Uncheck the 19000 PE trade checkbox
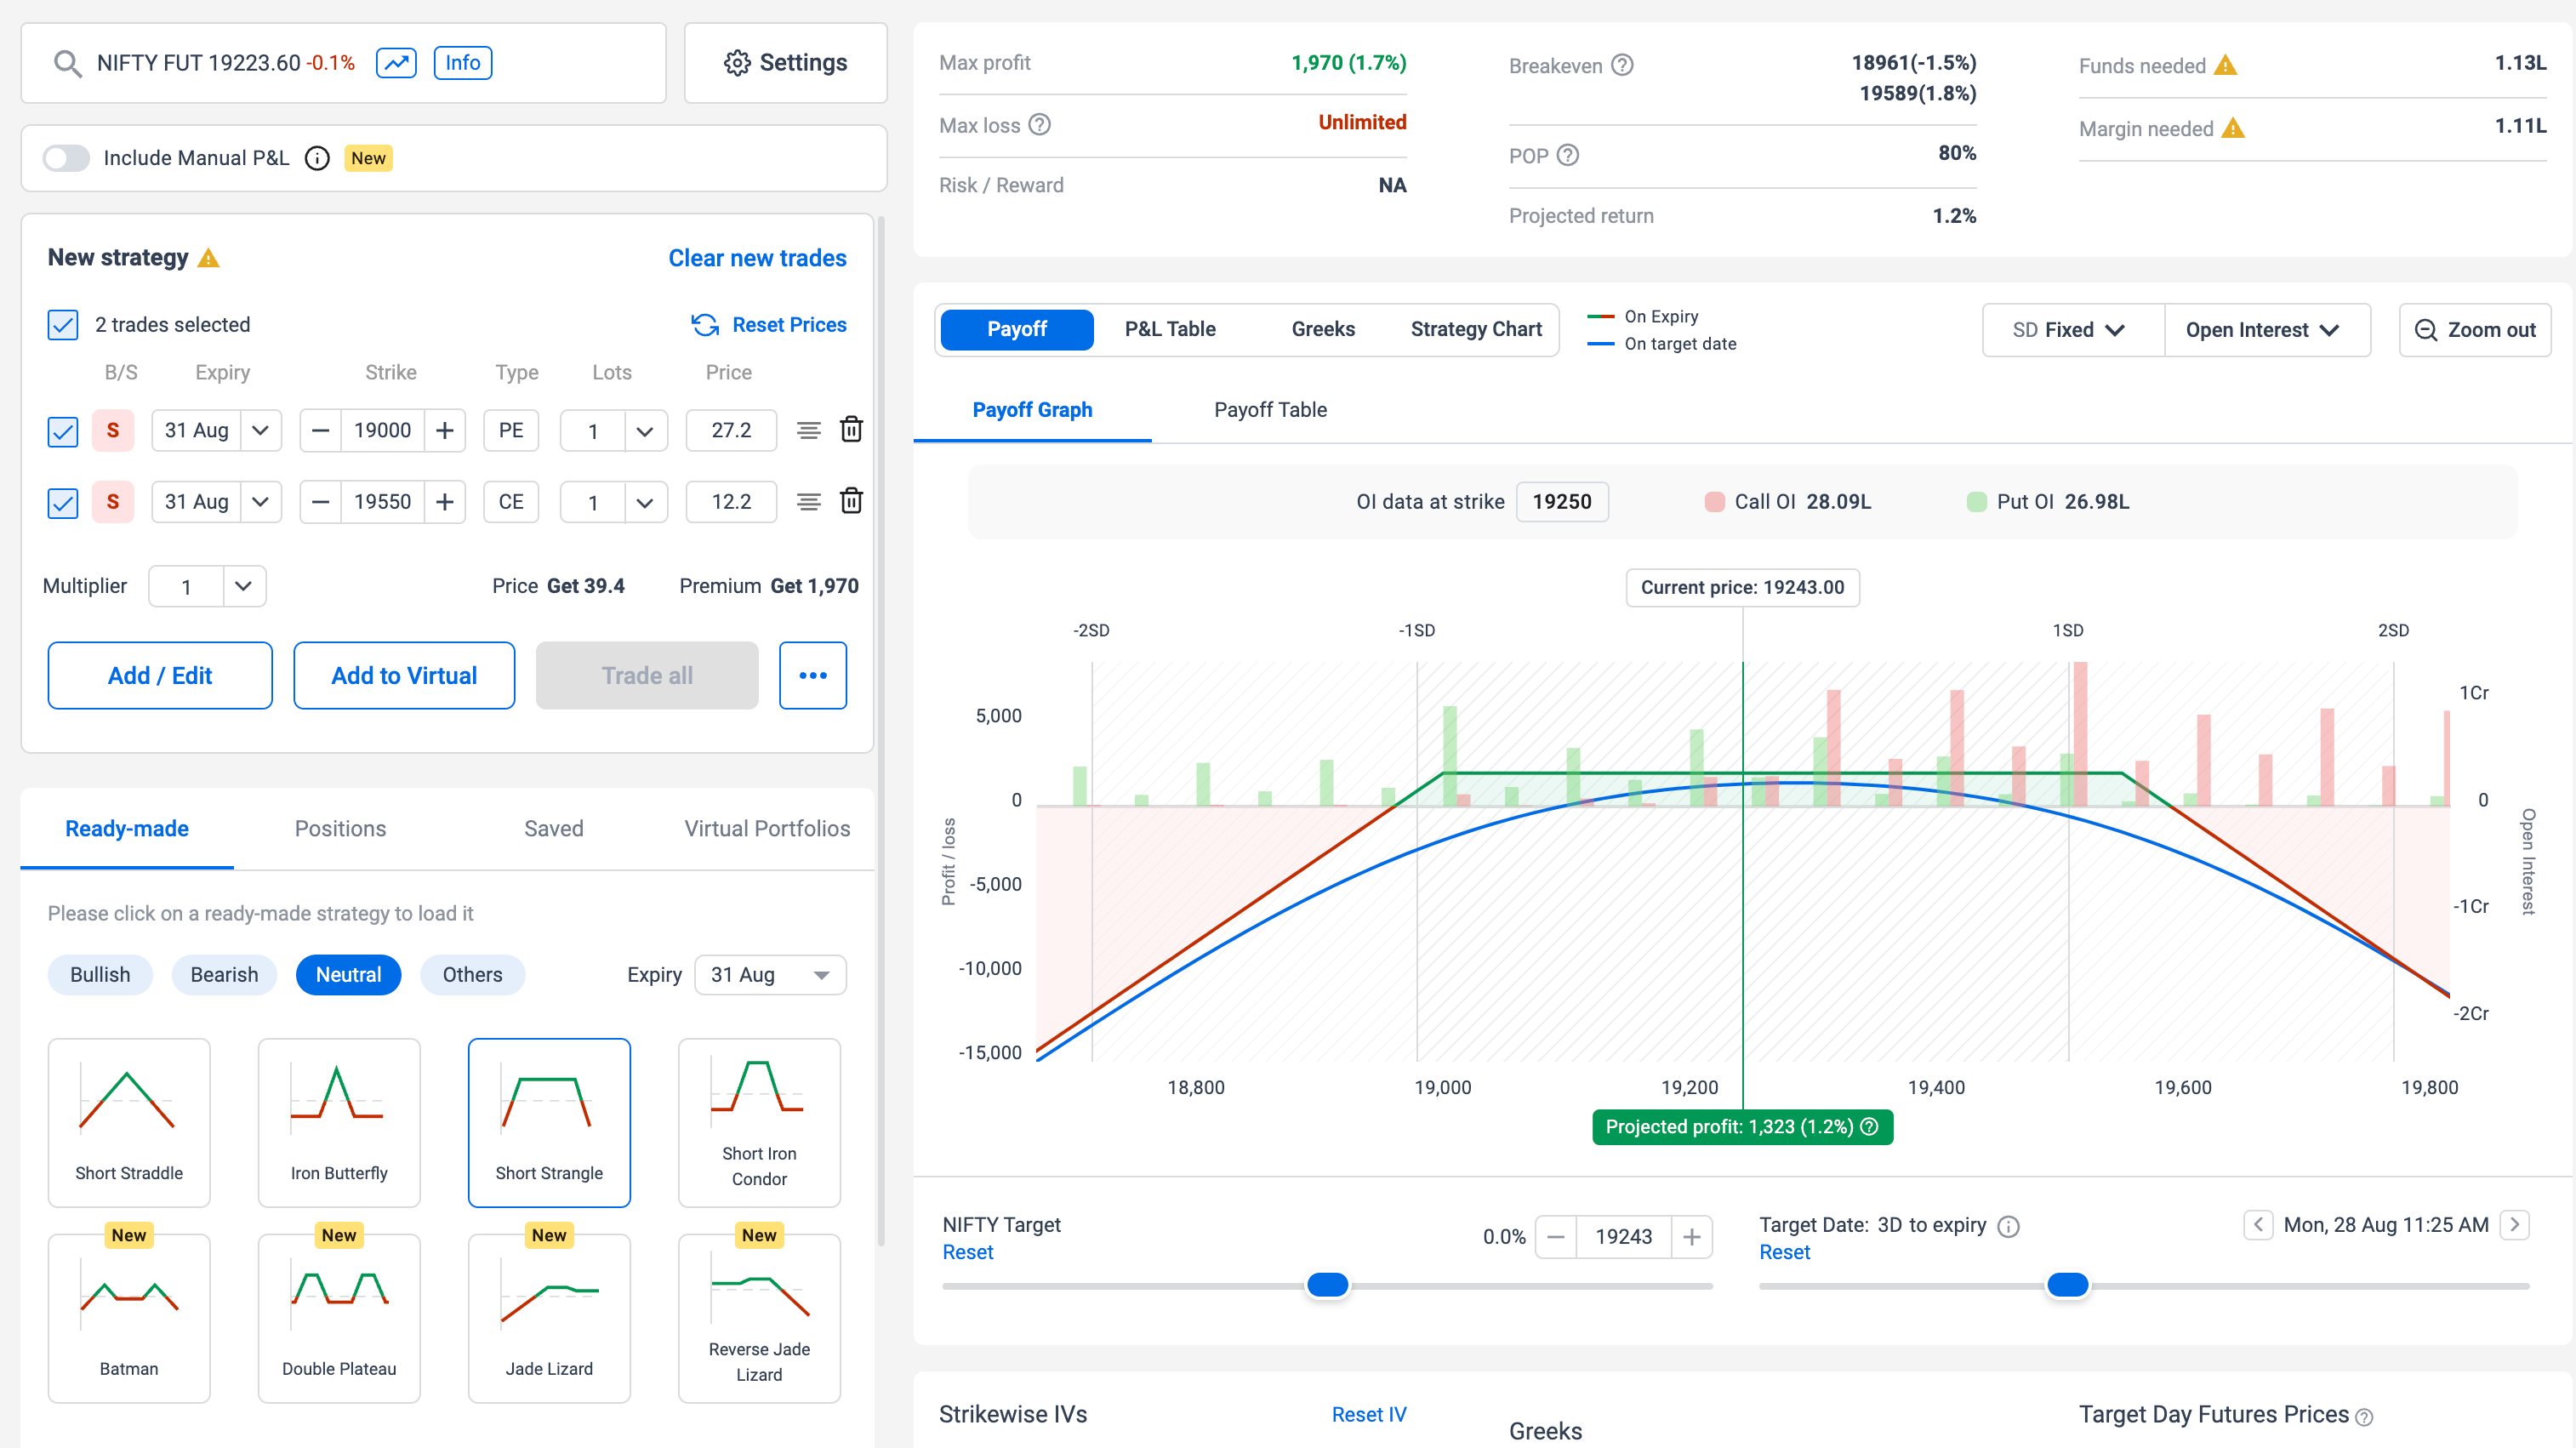Screen dimensions: 2576x1448 63,431
